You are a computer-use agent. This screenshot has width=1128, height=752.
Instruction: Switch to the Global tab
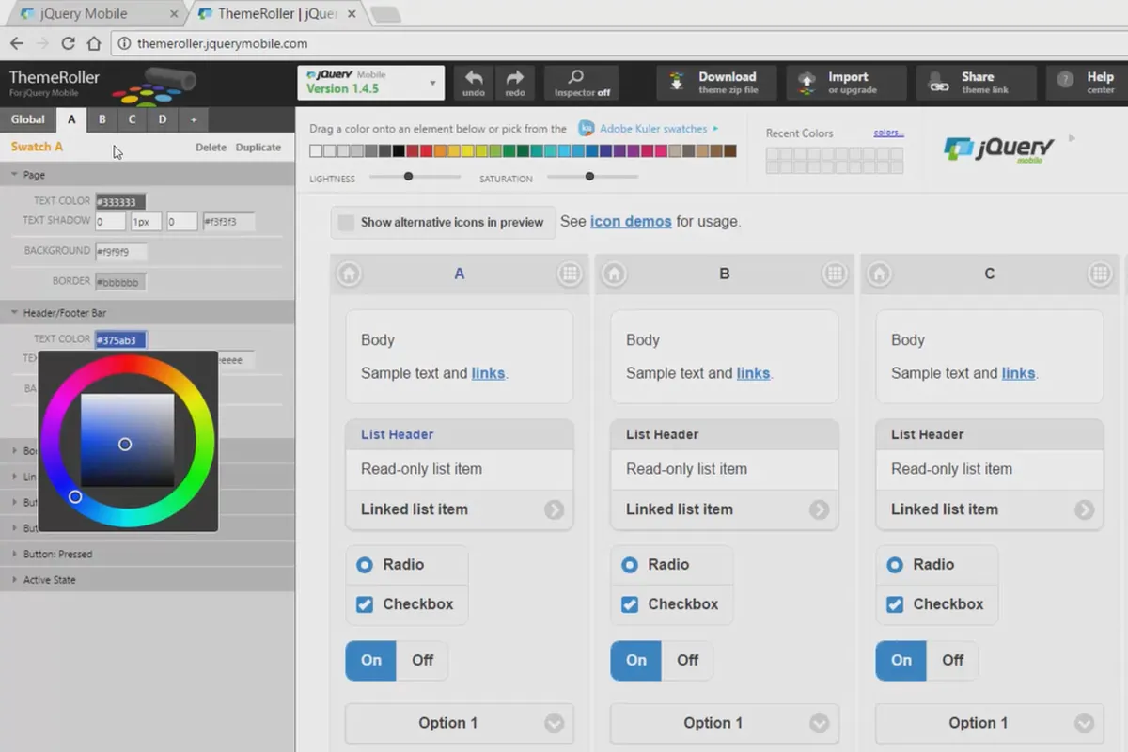click(27, 119)
